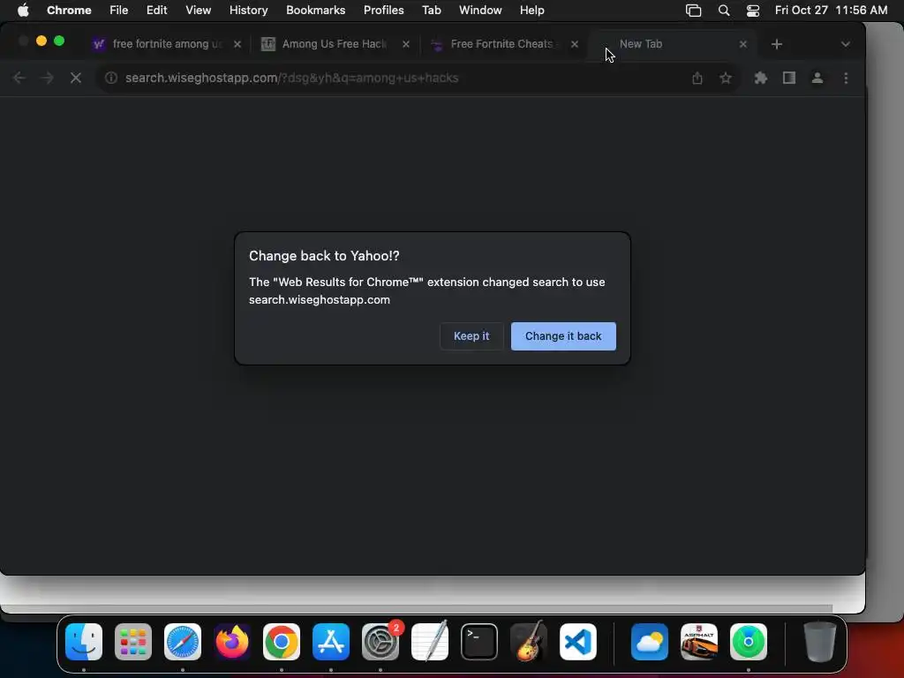904x678 pixels.
Task: Click the green fullscreen window button
Action: 59,41
